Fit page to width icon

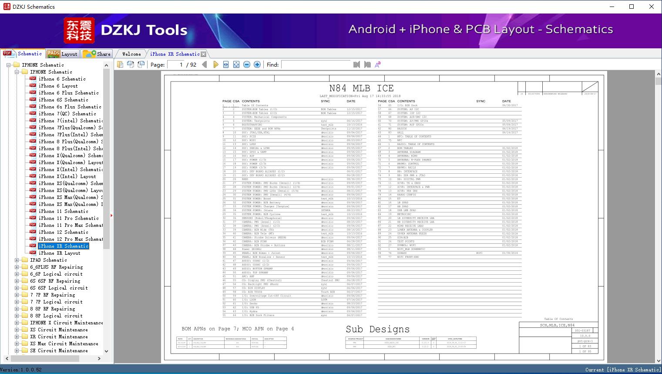click(226, 64)
